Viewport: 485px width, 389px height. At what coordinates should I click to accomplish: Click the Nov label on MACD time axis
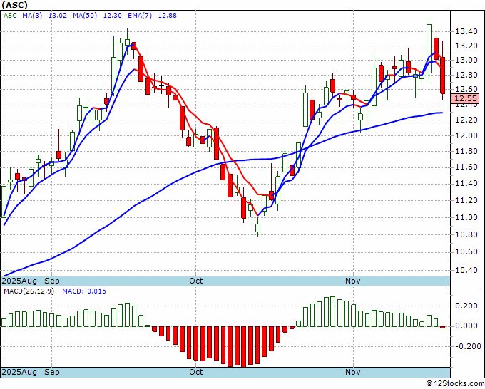tap(352, 372)
